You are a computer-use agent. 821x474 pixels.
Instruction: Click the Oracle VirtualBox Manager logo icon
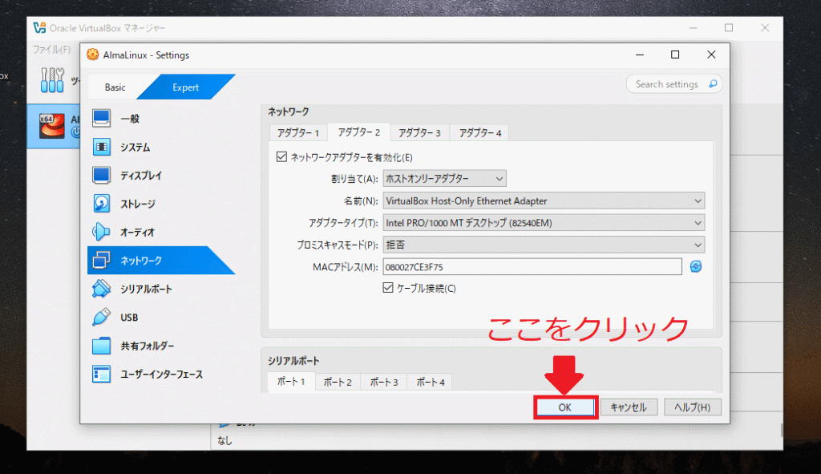39,28
